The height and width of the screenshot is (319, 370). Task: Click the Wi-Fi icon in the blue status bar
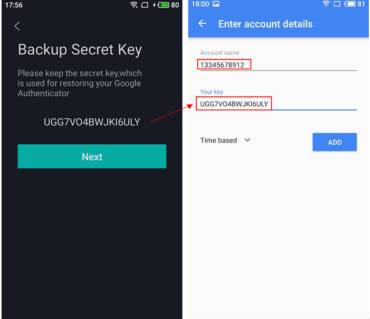click(x=326, y=5)
